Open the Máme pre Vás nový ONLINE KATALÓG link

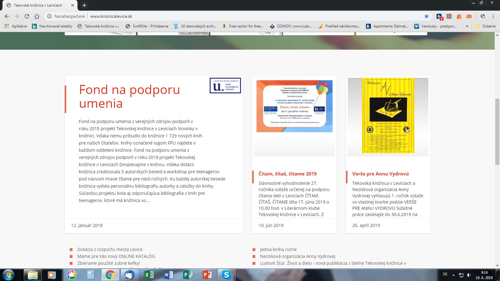(116, 256)
